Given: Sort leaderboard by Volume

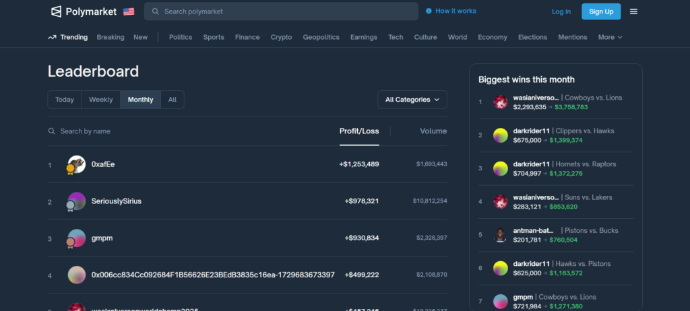Looking at the screenshot, I should point(433,131).
